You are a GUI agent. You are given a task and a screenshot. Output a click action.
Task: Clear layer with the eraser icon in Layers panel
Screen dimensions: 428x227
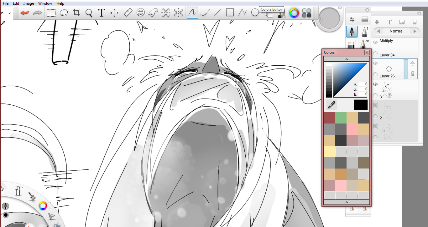[415, 22]
